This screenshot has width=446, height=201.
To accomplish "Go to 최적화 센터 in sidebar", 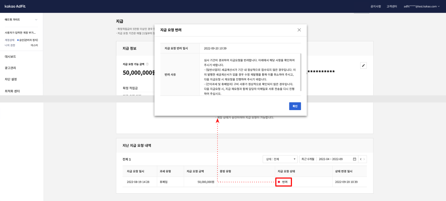I will 12,91.
